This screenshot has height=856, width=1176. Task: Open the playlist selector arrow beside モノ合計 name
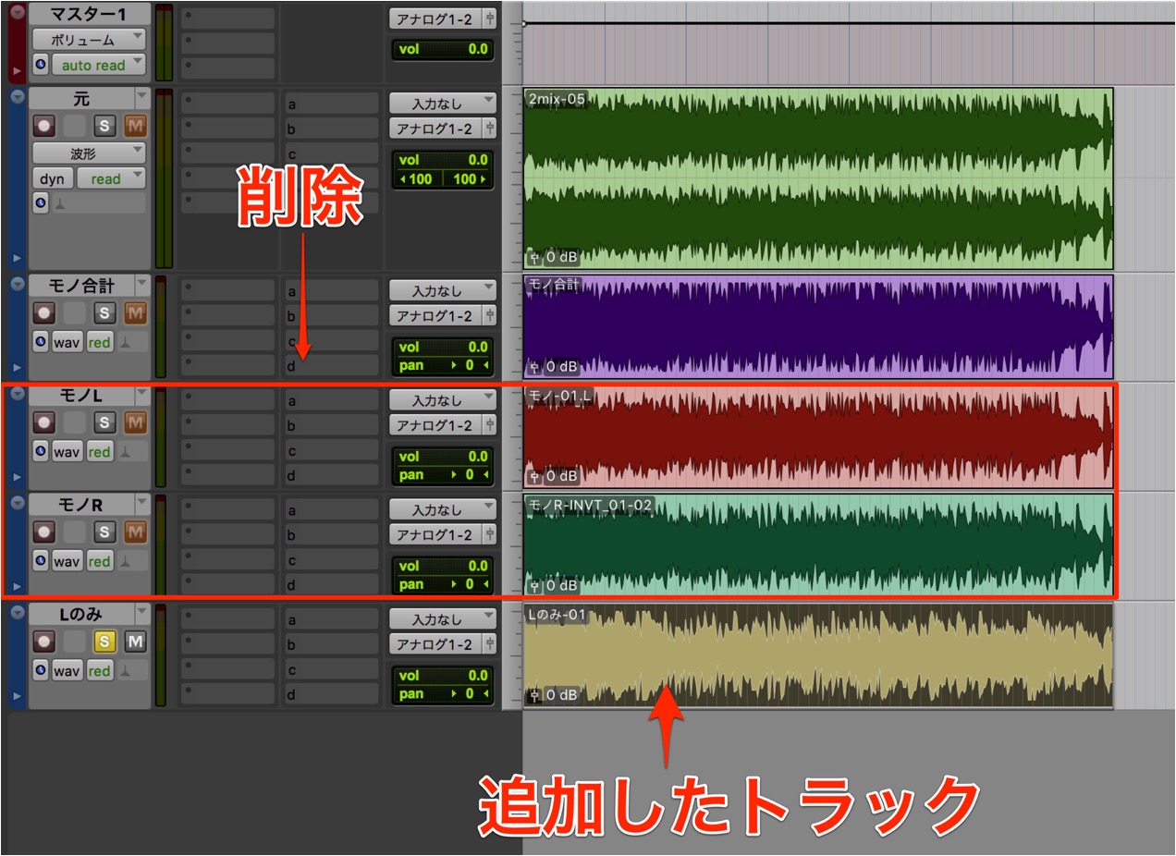click(141, 284)
